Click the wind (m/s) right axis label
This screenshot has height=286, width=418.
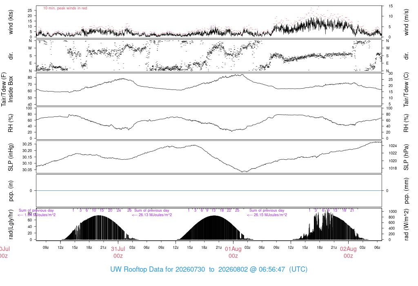coord(406,22)
